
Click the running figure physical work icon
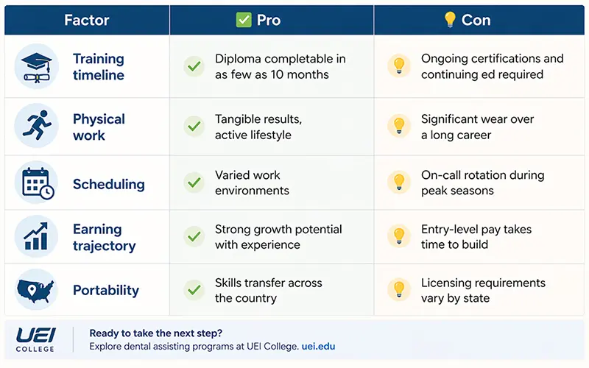pos(36,126)
